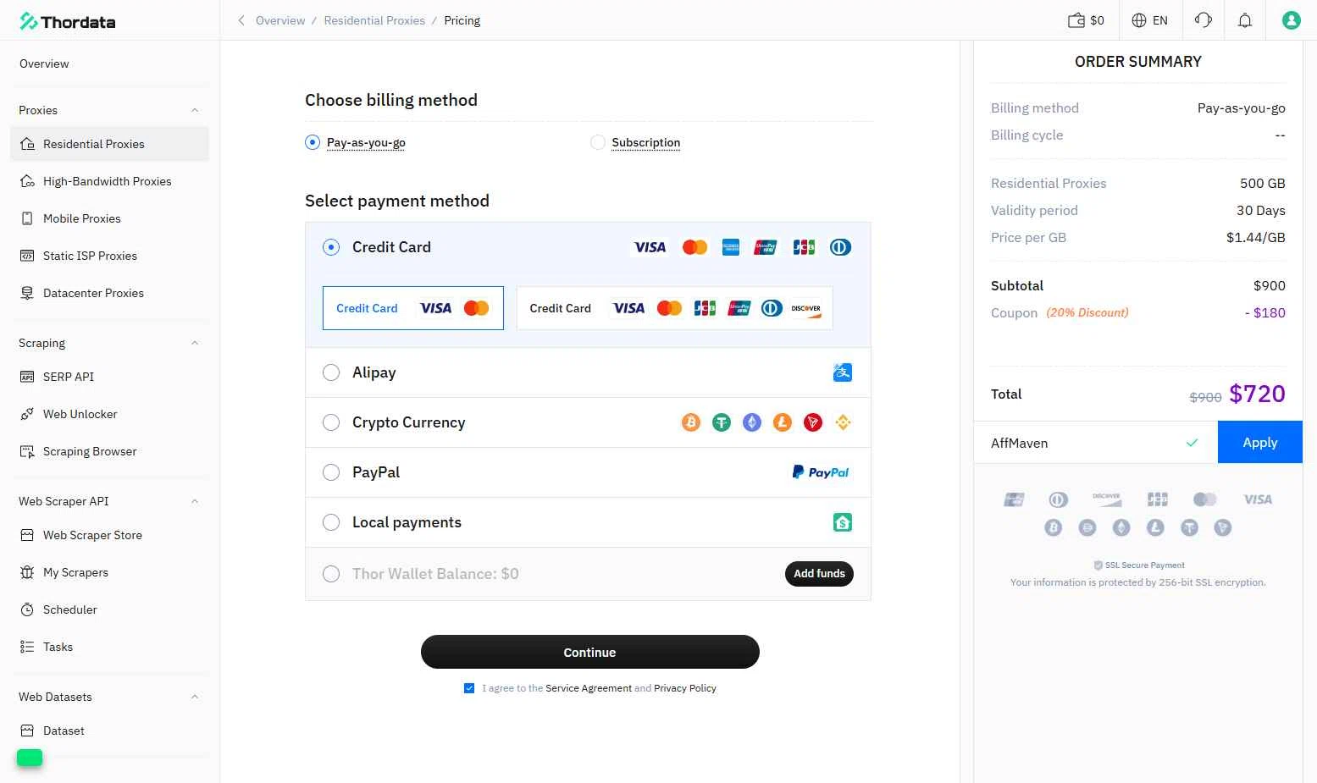Click the American Express logo in Credit Card row

click(x=731, y=247)
